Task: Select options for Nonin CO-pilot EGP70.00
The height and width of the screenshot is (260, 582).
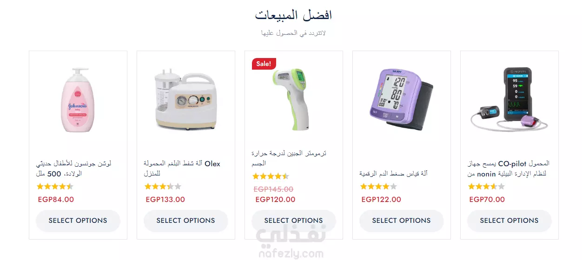Action: (509, 221)
